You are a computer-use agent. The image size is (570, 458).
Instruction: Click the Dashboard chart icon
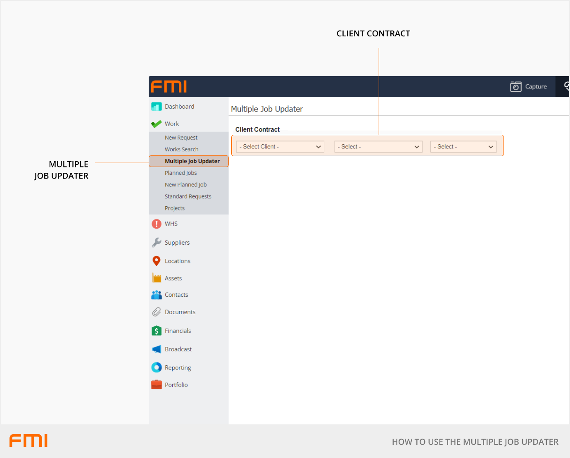click(x=157, y=107)
